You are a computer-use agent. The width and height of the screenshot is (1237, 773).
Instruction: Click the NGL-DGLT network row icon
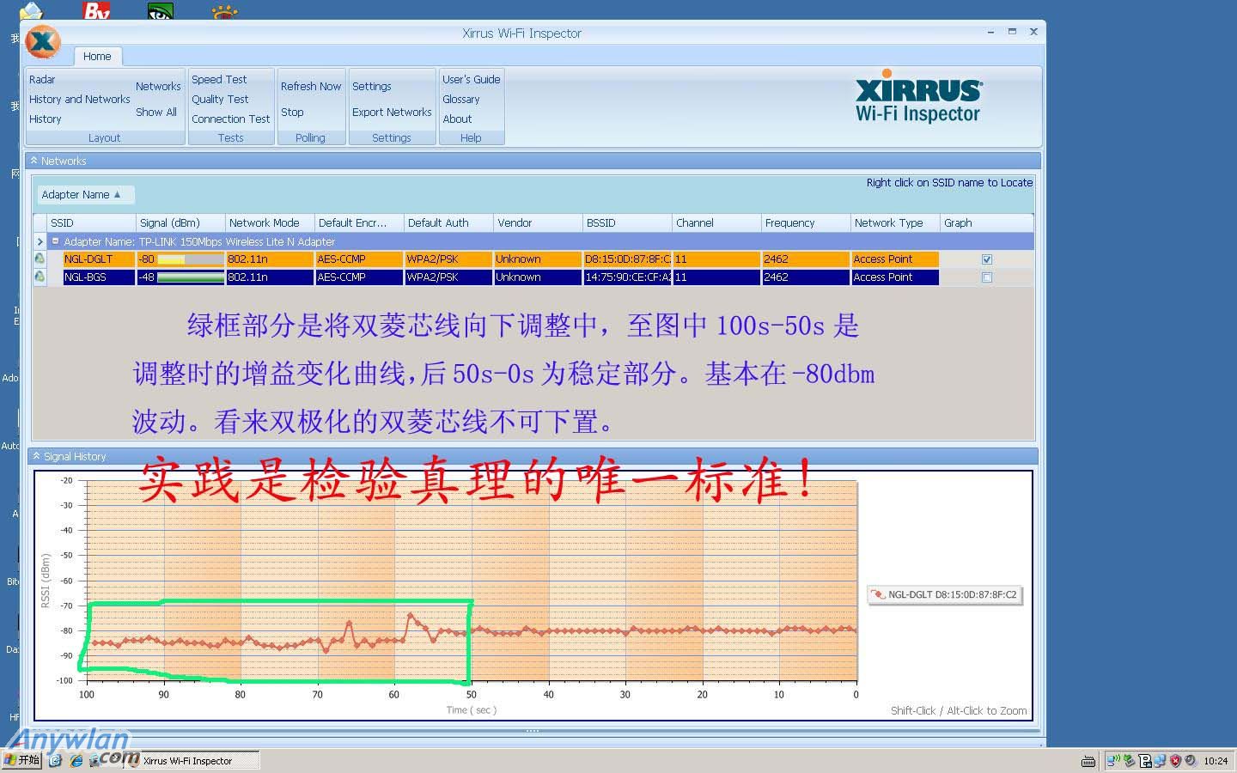pos(40,259)
